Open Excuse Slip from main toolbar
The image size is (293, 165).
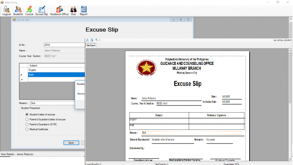[x=42, y=11]
